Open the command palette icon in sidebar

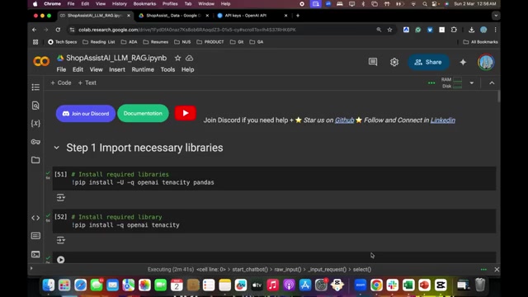click(x=35, y=236)
